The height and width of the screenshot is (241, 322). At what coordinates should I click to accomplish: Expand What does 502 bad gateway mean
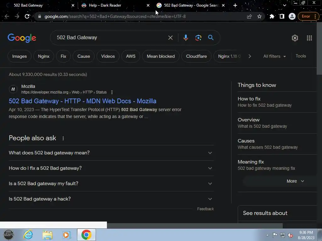(x=111, y=153)
